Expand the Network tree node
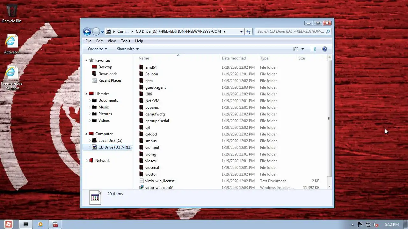This screenshot has height=229, width=408. coord(86,160)
